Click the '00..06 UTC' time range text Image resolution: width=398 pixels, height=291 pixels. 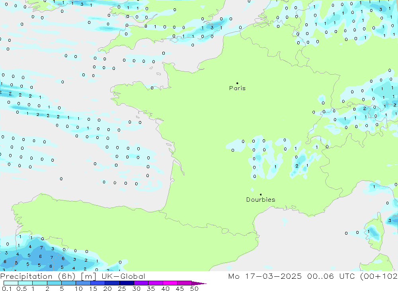pos(331,276)
